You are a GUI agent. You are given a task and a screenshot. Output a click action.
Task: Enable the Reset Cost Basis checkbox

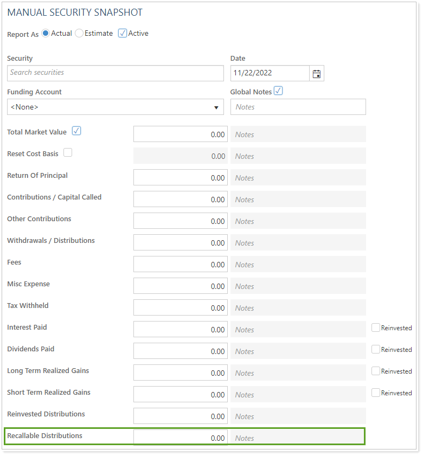[x=68, y=153]
